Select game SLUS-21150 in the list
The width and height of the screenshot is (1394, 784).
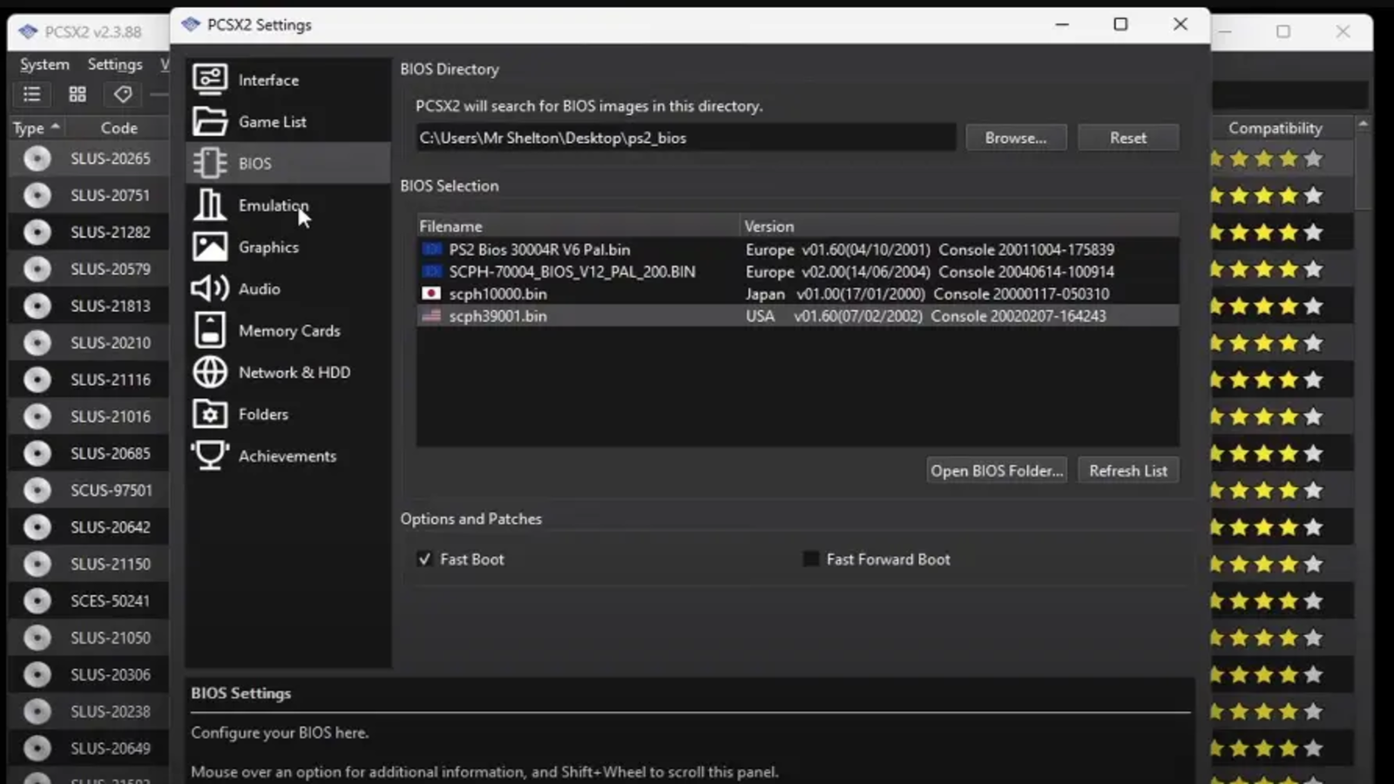[111, 564]
